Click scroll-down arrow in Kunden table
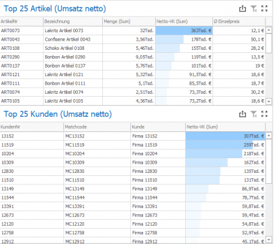The height and width of the screenshot is (244, 274). (x=269, y=240)
